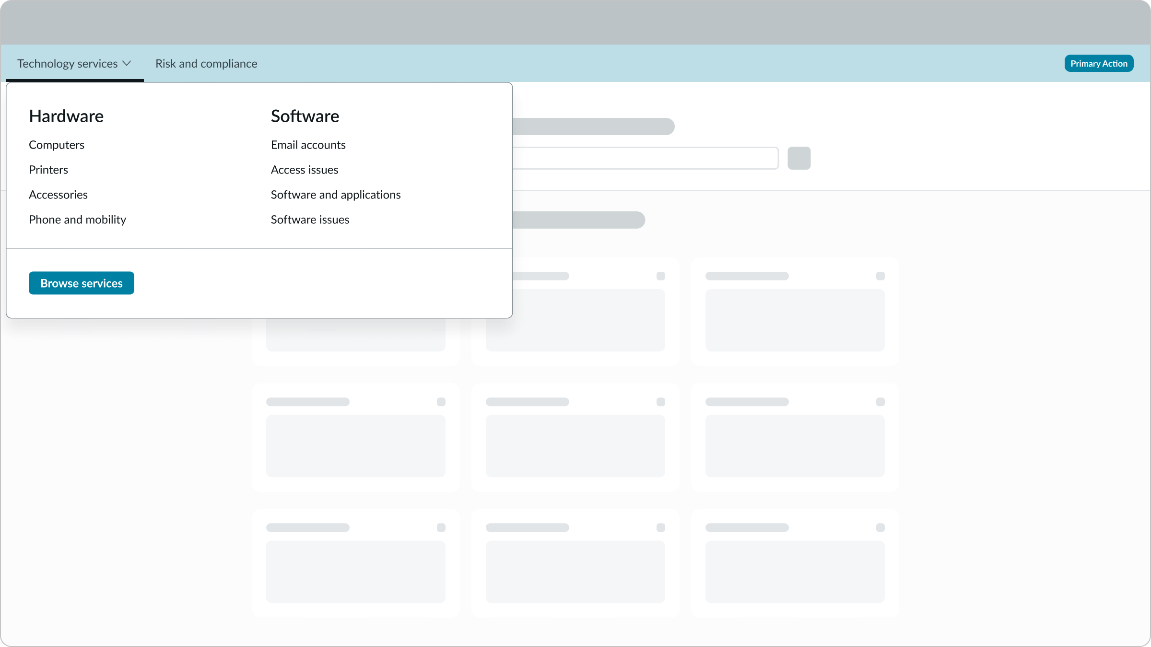Viewport: 1151px width, 647px height.
Task: Open Email accounts under Software
Action: (308, 144)
